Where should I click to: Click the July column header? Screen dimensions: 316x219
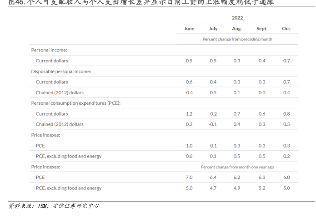point(213,29)
